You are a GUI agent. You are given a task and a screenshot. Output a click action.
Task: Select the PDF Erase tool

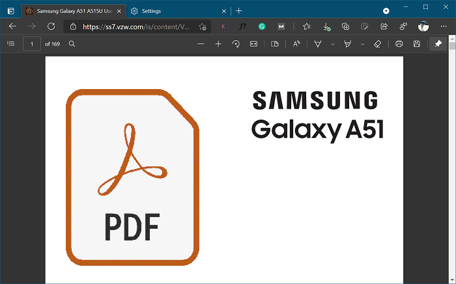click(377, 44)
